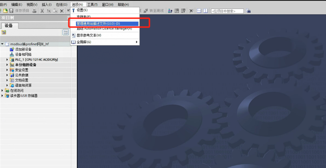This screenshot has height=168, width=326.
Task: Click the book icon beside 全局库
Action: (x=74, y=42)
